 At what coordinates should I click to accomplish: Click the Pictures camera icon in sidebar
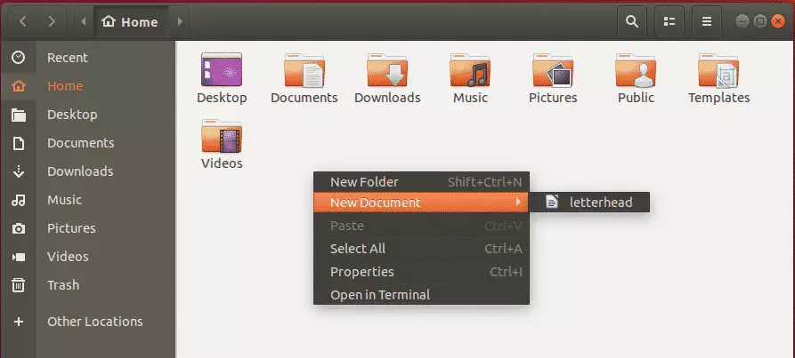click(19, 228)
